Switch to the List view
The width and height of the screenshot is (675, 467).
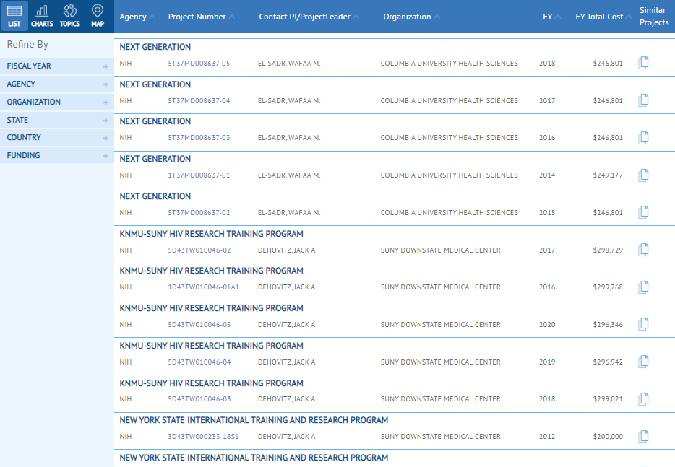pyautogui.click(x=14, y=16)
